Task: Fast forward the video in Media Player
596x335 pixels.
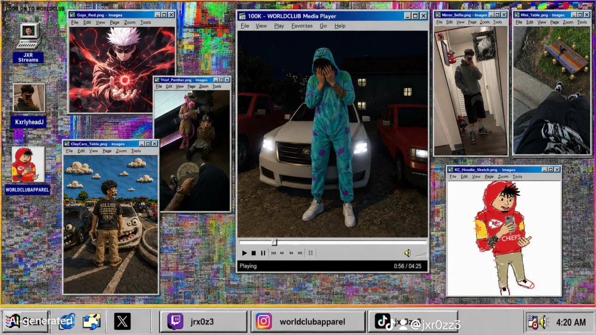Action: click(291, 253)
